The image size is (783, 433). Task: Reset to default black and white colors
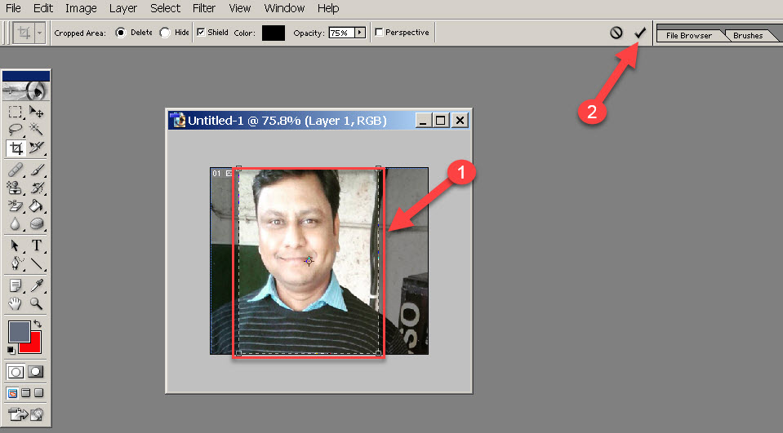pyautogui.click(x=11, y=350)
